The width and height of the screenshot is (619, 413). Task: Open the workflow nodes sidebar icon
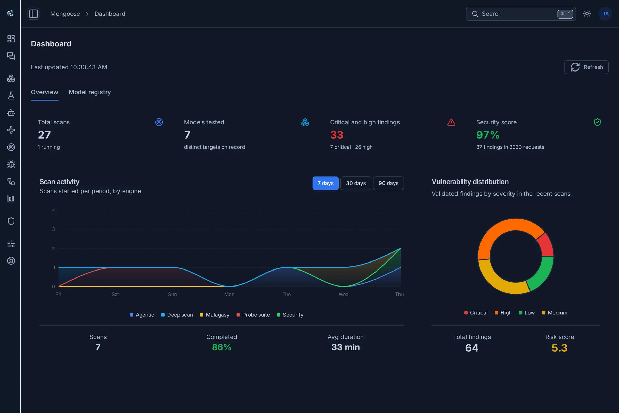[11, 130]
